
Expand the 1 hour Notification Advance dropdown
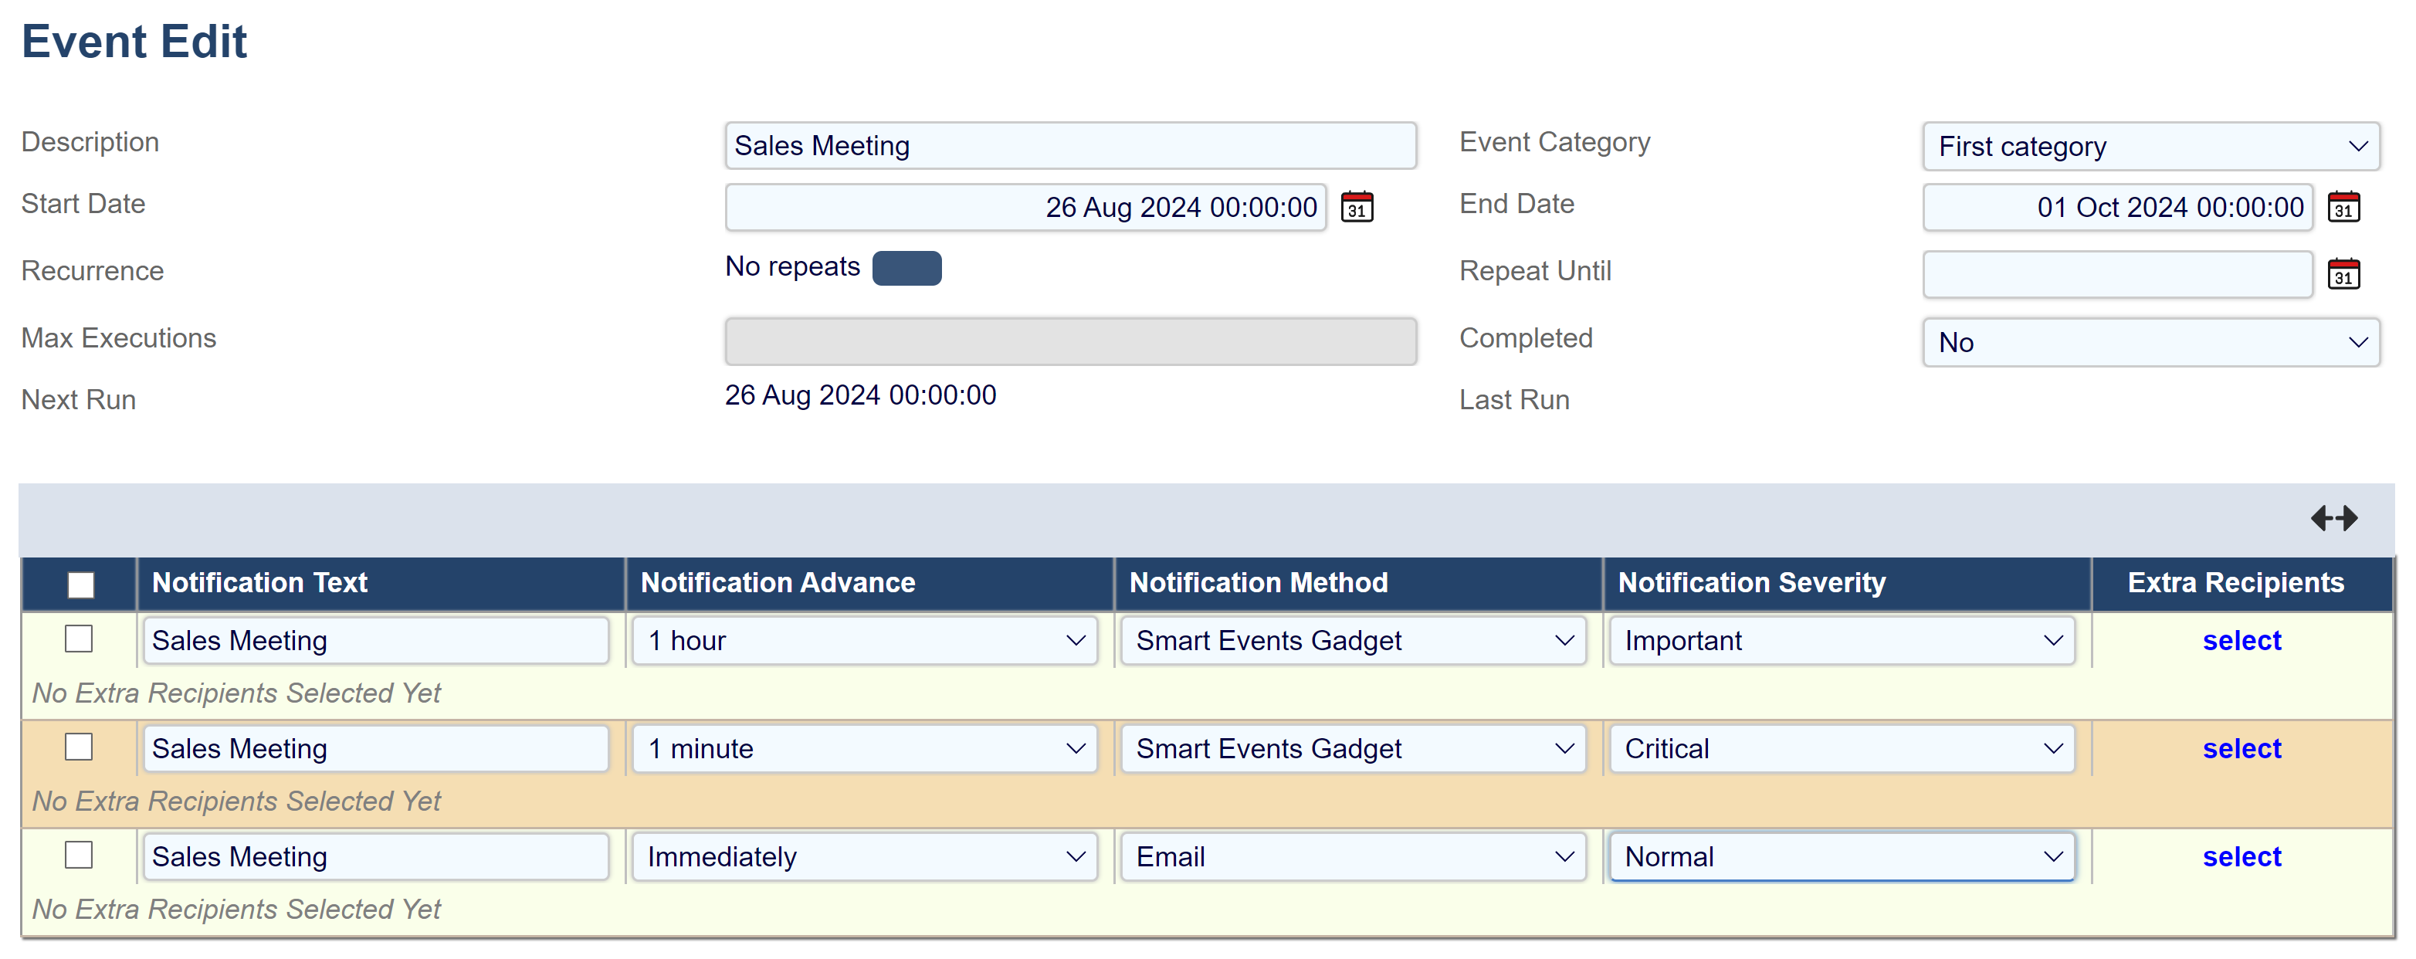pyautogui.click(x=864, y=641)
